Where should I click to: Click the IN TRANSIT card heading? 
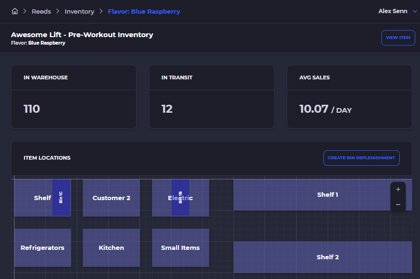tap(177, 77)
